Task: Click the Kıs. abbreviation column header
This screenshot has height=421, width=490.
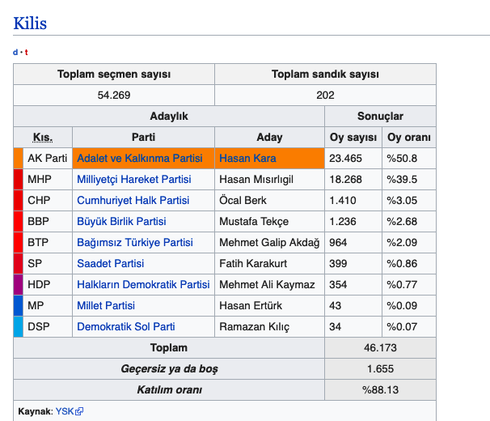Action: coord(43,137)
